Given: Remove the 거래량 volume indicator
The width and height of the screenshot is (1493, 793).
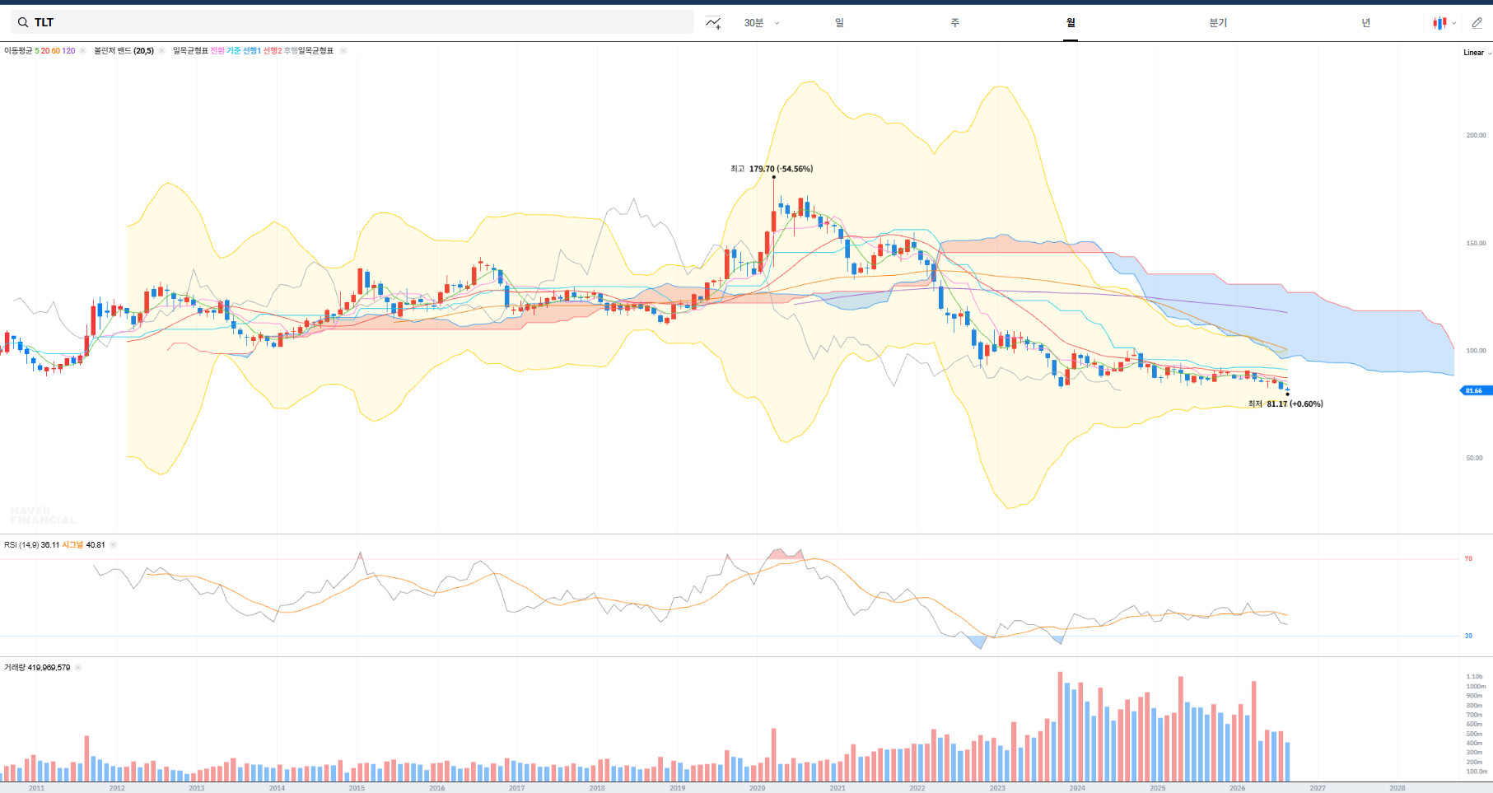Looking at the screenshot, I should 78,668.
